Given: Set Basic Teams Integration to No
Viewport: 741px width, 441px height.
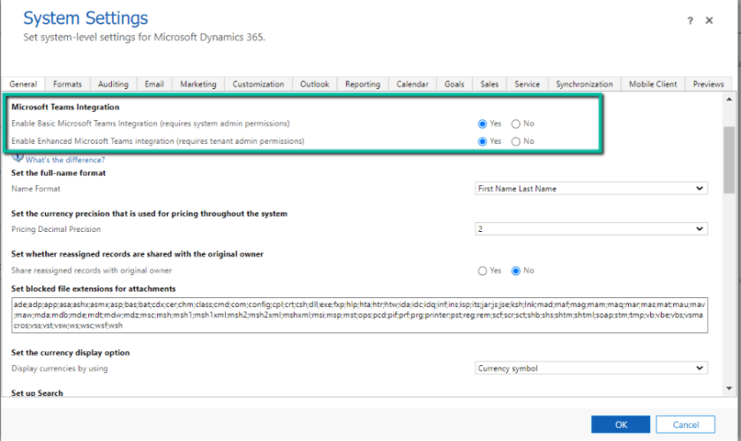Looking at the screenshot, I should (516, 123).
